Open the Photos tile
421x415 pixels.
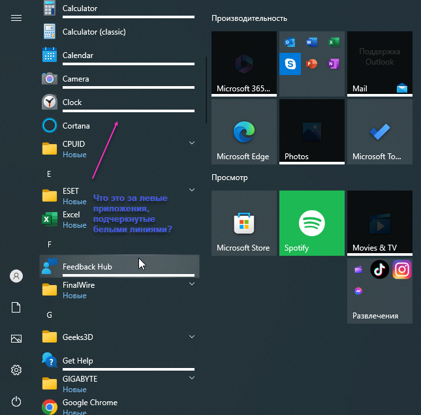[312, 132]
